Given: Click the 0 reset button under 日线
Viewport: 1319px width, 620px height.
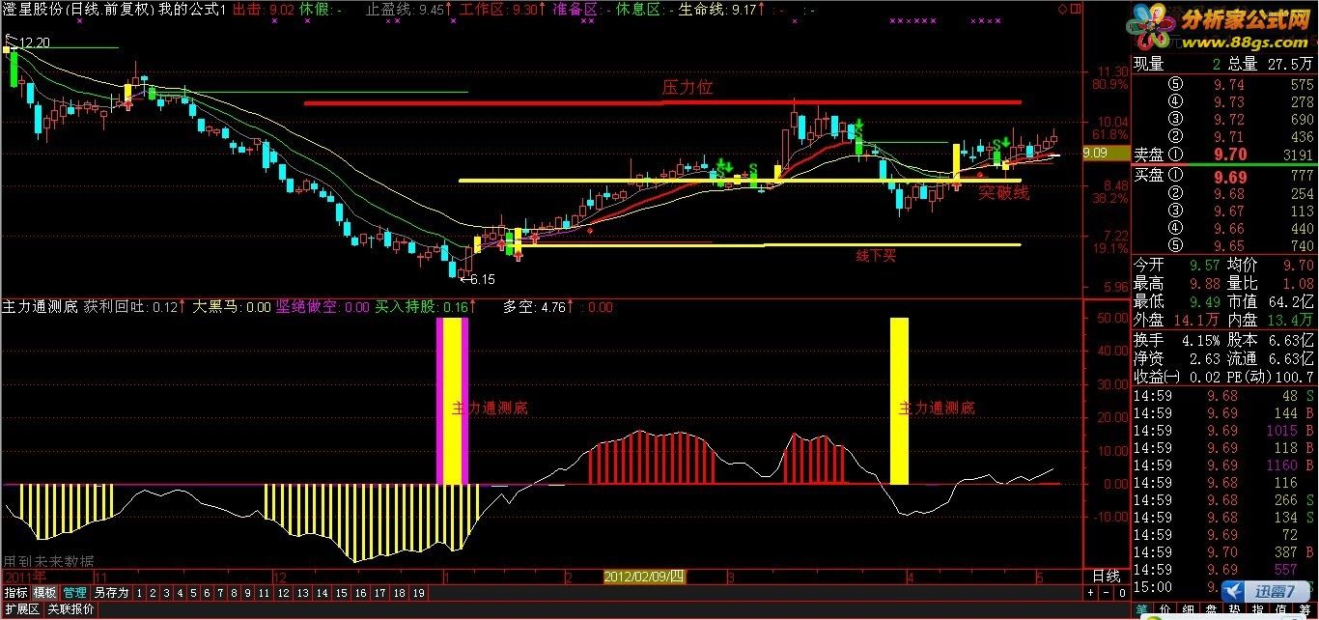Looking at the screenshot, I should tap(1122, 593).
